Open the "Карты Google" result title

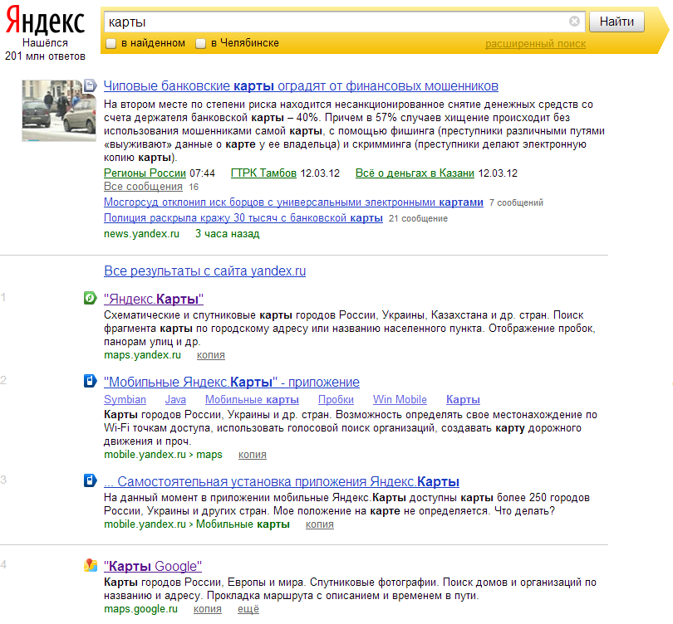pos(153,566)
